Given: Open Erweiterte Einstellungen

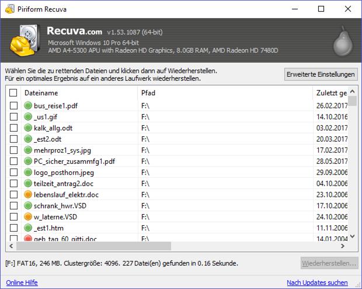Looking at the screenshot, I should [x=321, y=74].
